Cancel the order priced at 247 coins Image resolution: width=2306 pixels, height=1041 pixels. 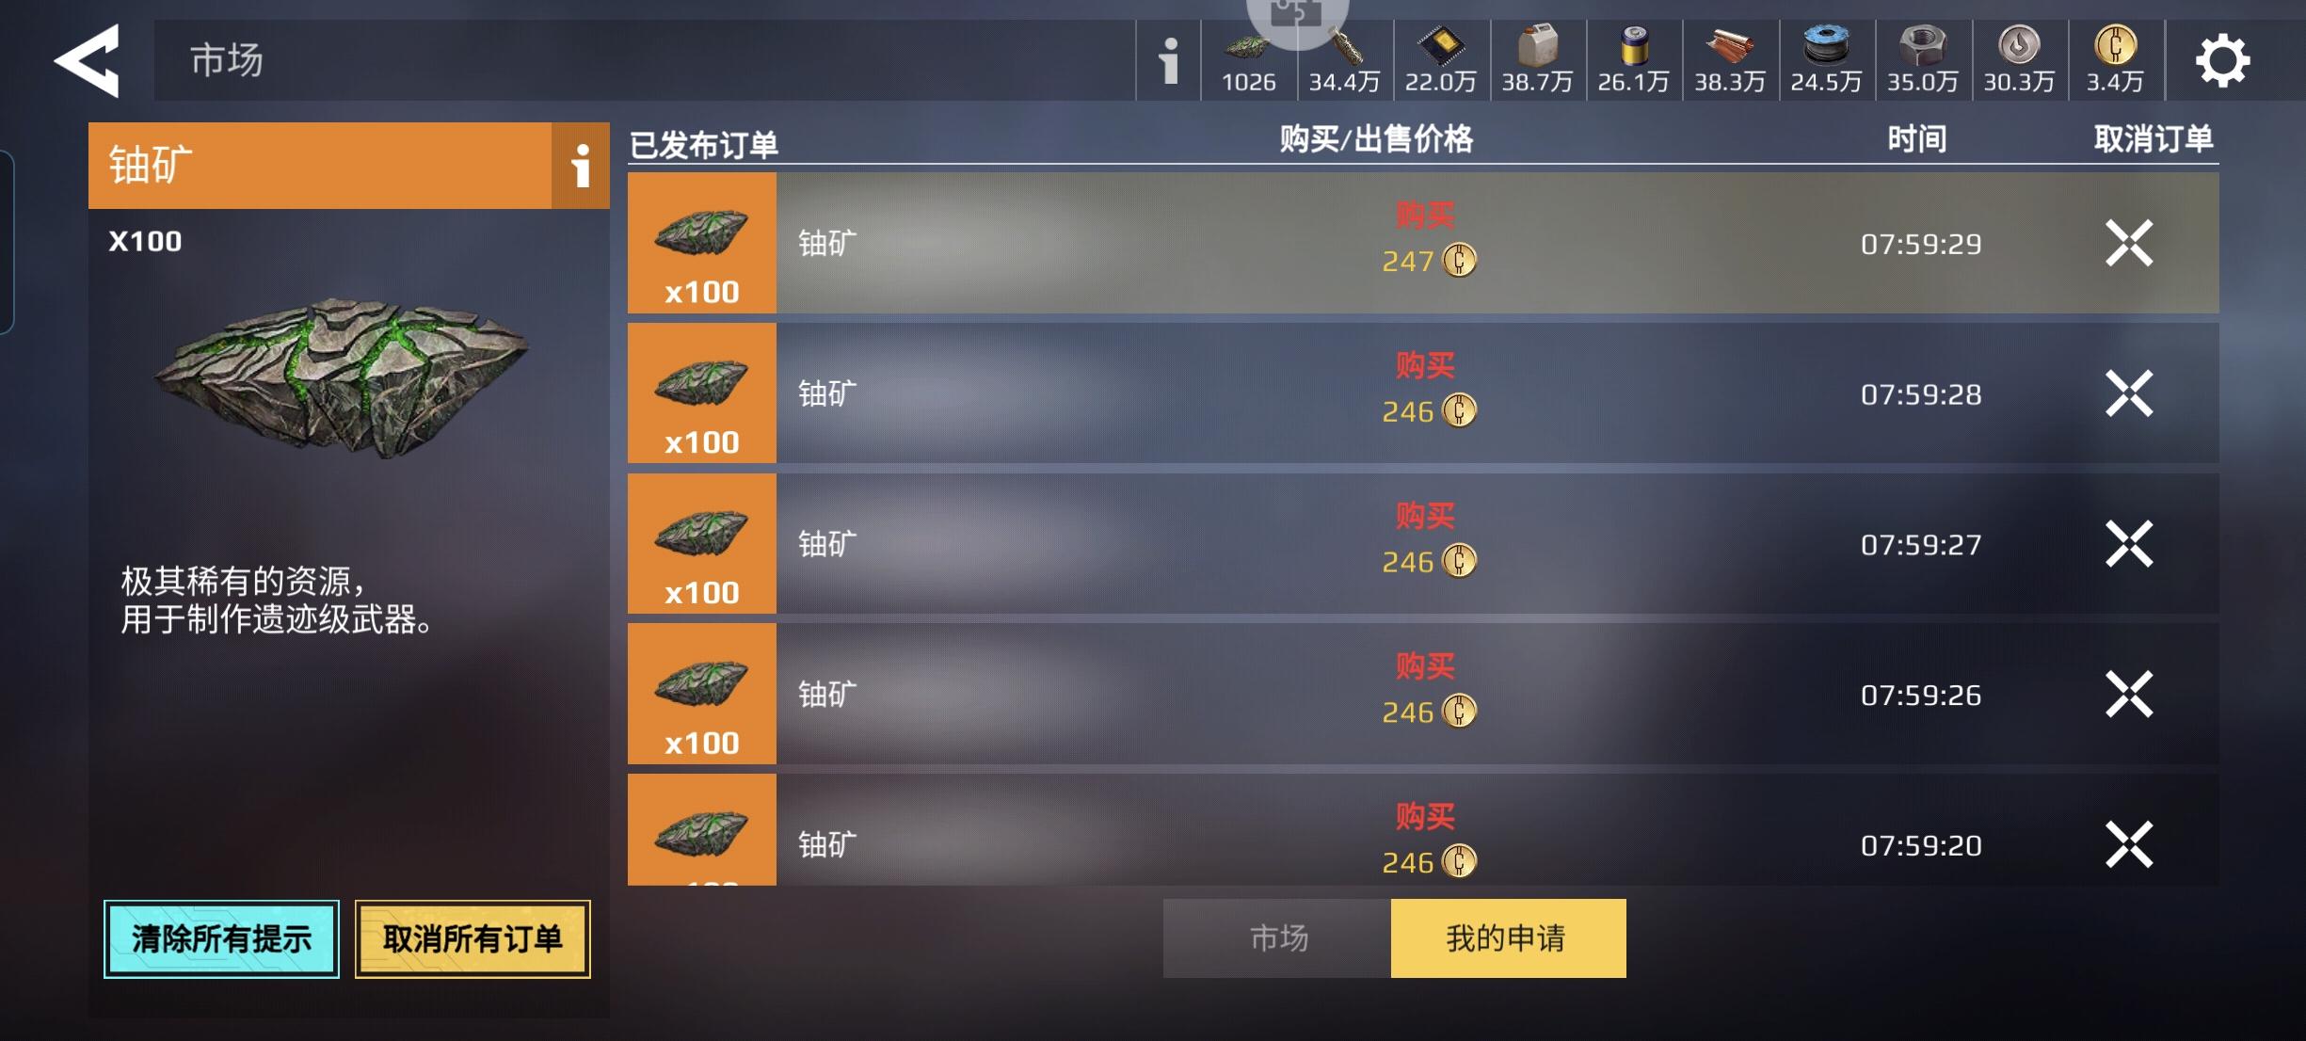tap(2129, 244)
